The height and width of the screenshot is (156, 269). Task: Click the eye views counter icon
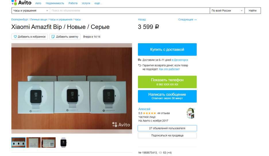pos(160,153)
